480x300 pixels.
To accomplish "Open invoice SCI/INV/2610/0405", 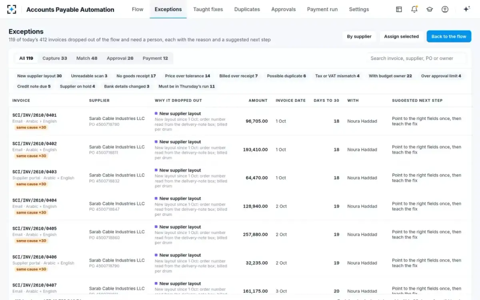I will pyautogui.click(x=34, y=229).
